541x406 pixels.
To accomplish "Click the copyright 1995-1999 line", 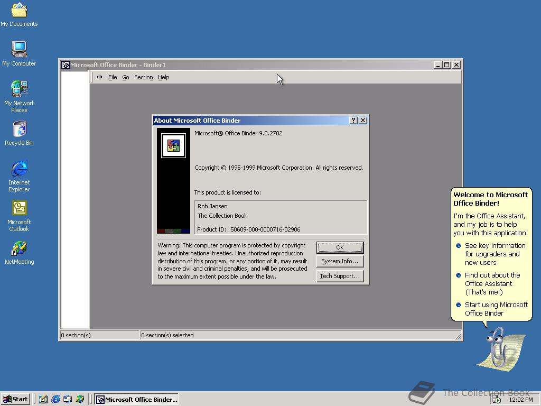I will tap(279, 168).
